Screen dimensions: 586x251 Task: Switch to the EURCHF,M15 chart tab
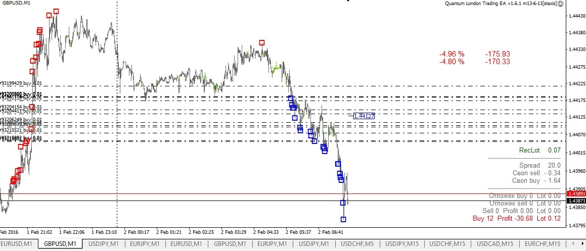click(x=542, y=244)
